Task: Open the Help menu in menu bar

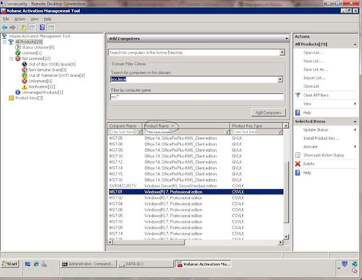Action: click(48, 19)
